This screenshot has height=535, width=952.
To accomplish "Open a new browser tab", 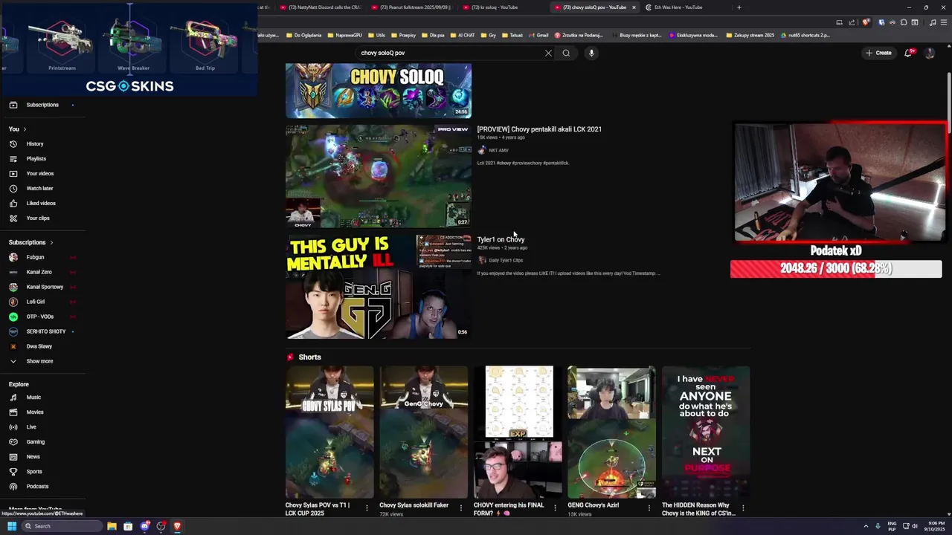I will point(739,7).
